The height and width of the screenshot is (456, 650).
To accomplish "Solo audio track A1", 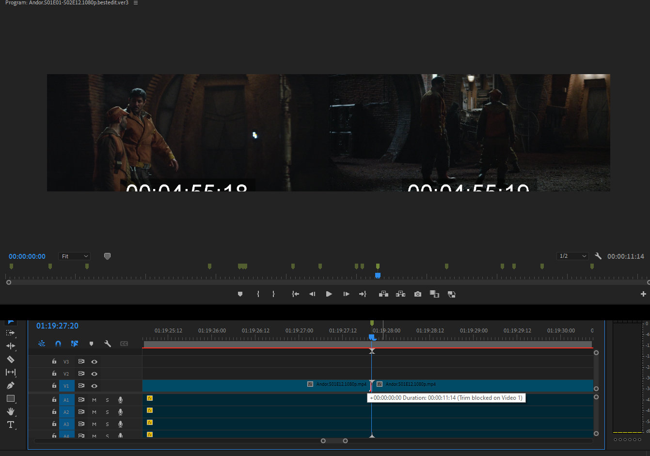I will (x=107, y=400).
